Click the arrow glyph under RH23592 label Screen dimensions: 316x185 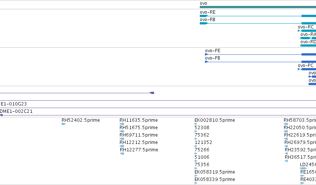286,154
